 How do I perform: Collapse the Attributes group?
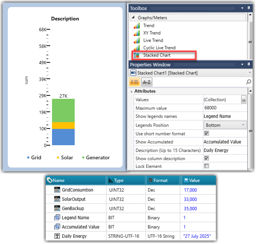pyautogui.click(x=132, y=91)
